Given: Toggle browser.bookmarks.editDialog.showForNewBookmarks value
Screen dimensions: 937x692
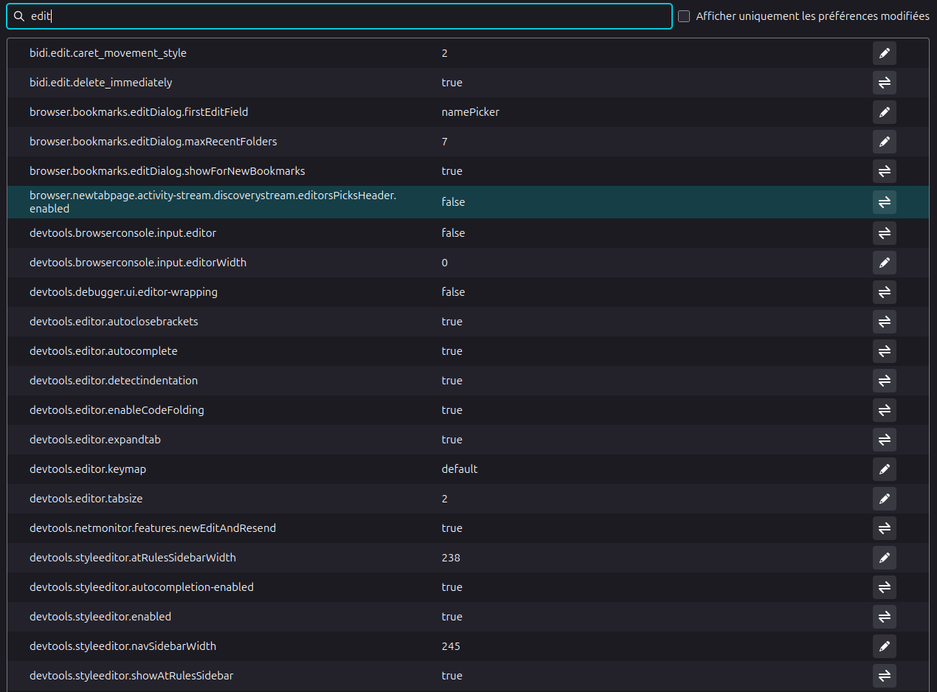Looking at the screenshot, I should point(884,171).
